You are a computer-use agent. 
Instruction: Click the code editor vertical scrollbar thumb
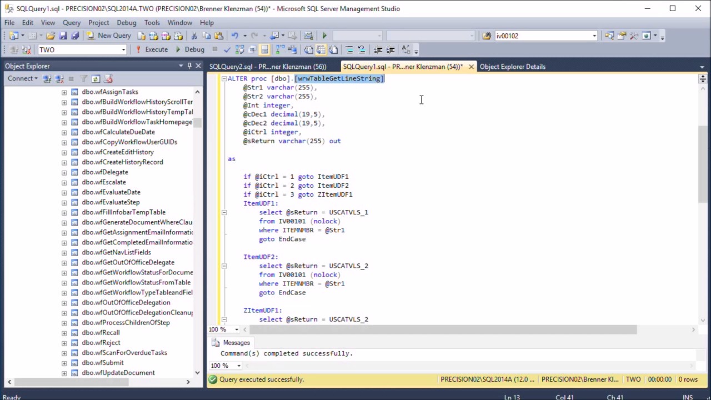pos(703,164)
